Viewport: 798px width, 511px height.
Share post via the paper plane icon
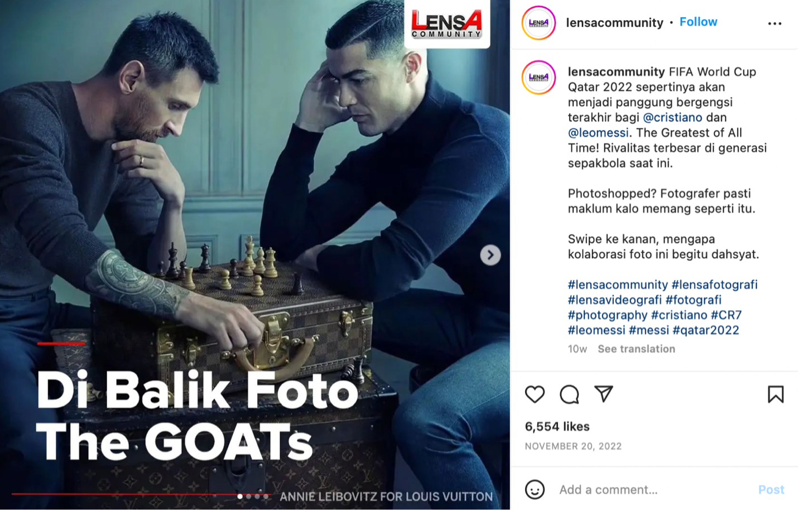point(604,394)
